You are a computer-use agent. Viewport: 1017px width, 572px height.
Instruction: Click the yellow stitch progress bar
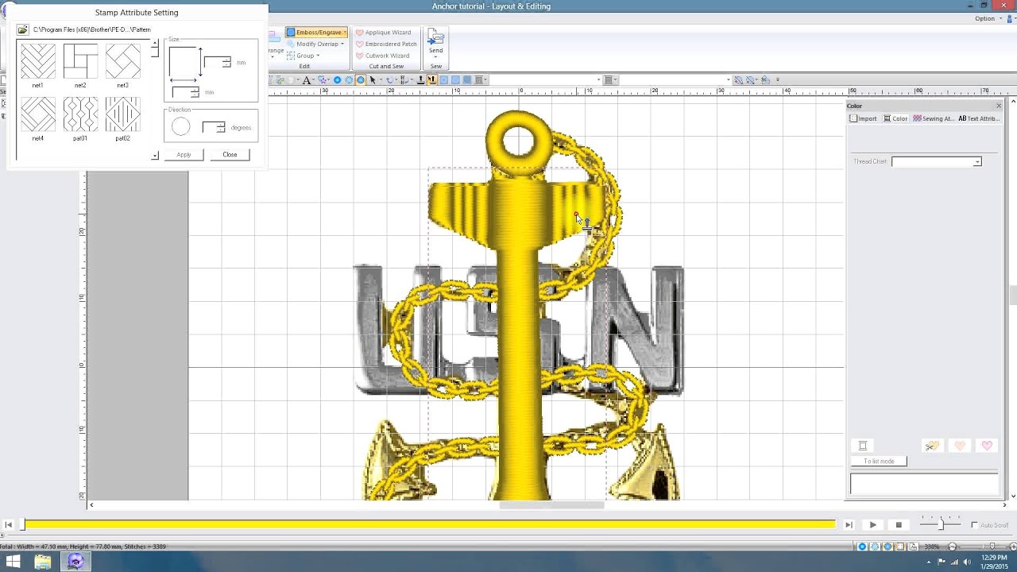click(429, 524)
